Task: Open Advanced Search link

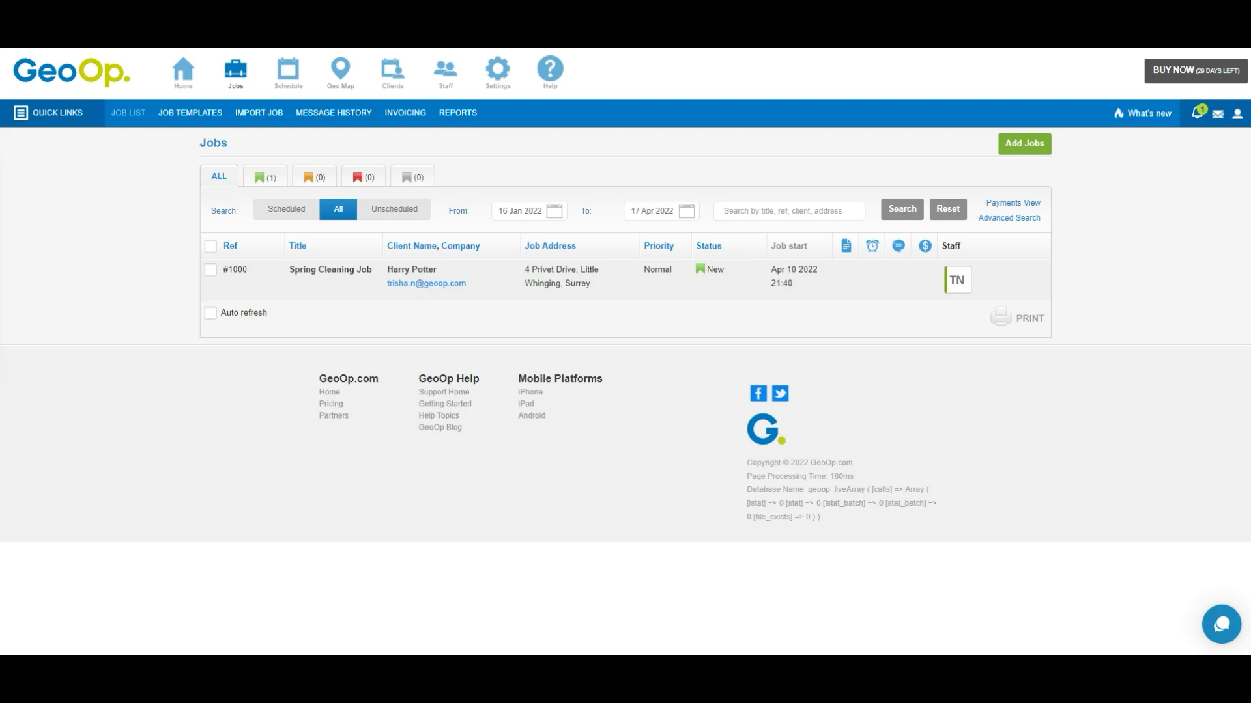Action: coord(1009,217)
